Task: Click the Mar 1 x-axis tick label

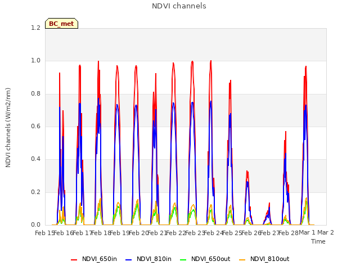Action: pos(307,233)
